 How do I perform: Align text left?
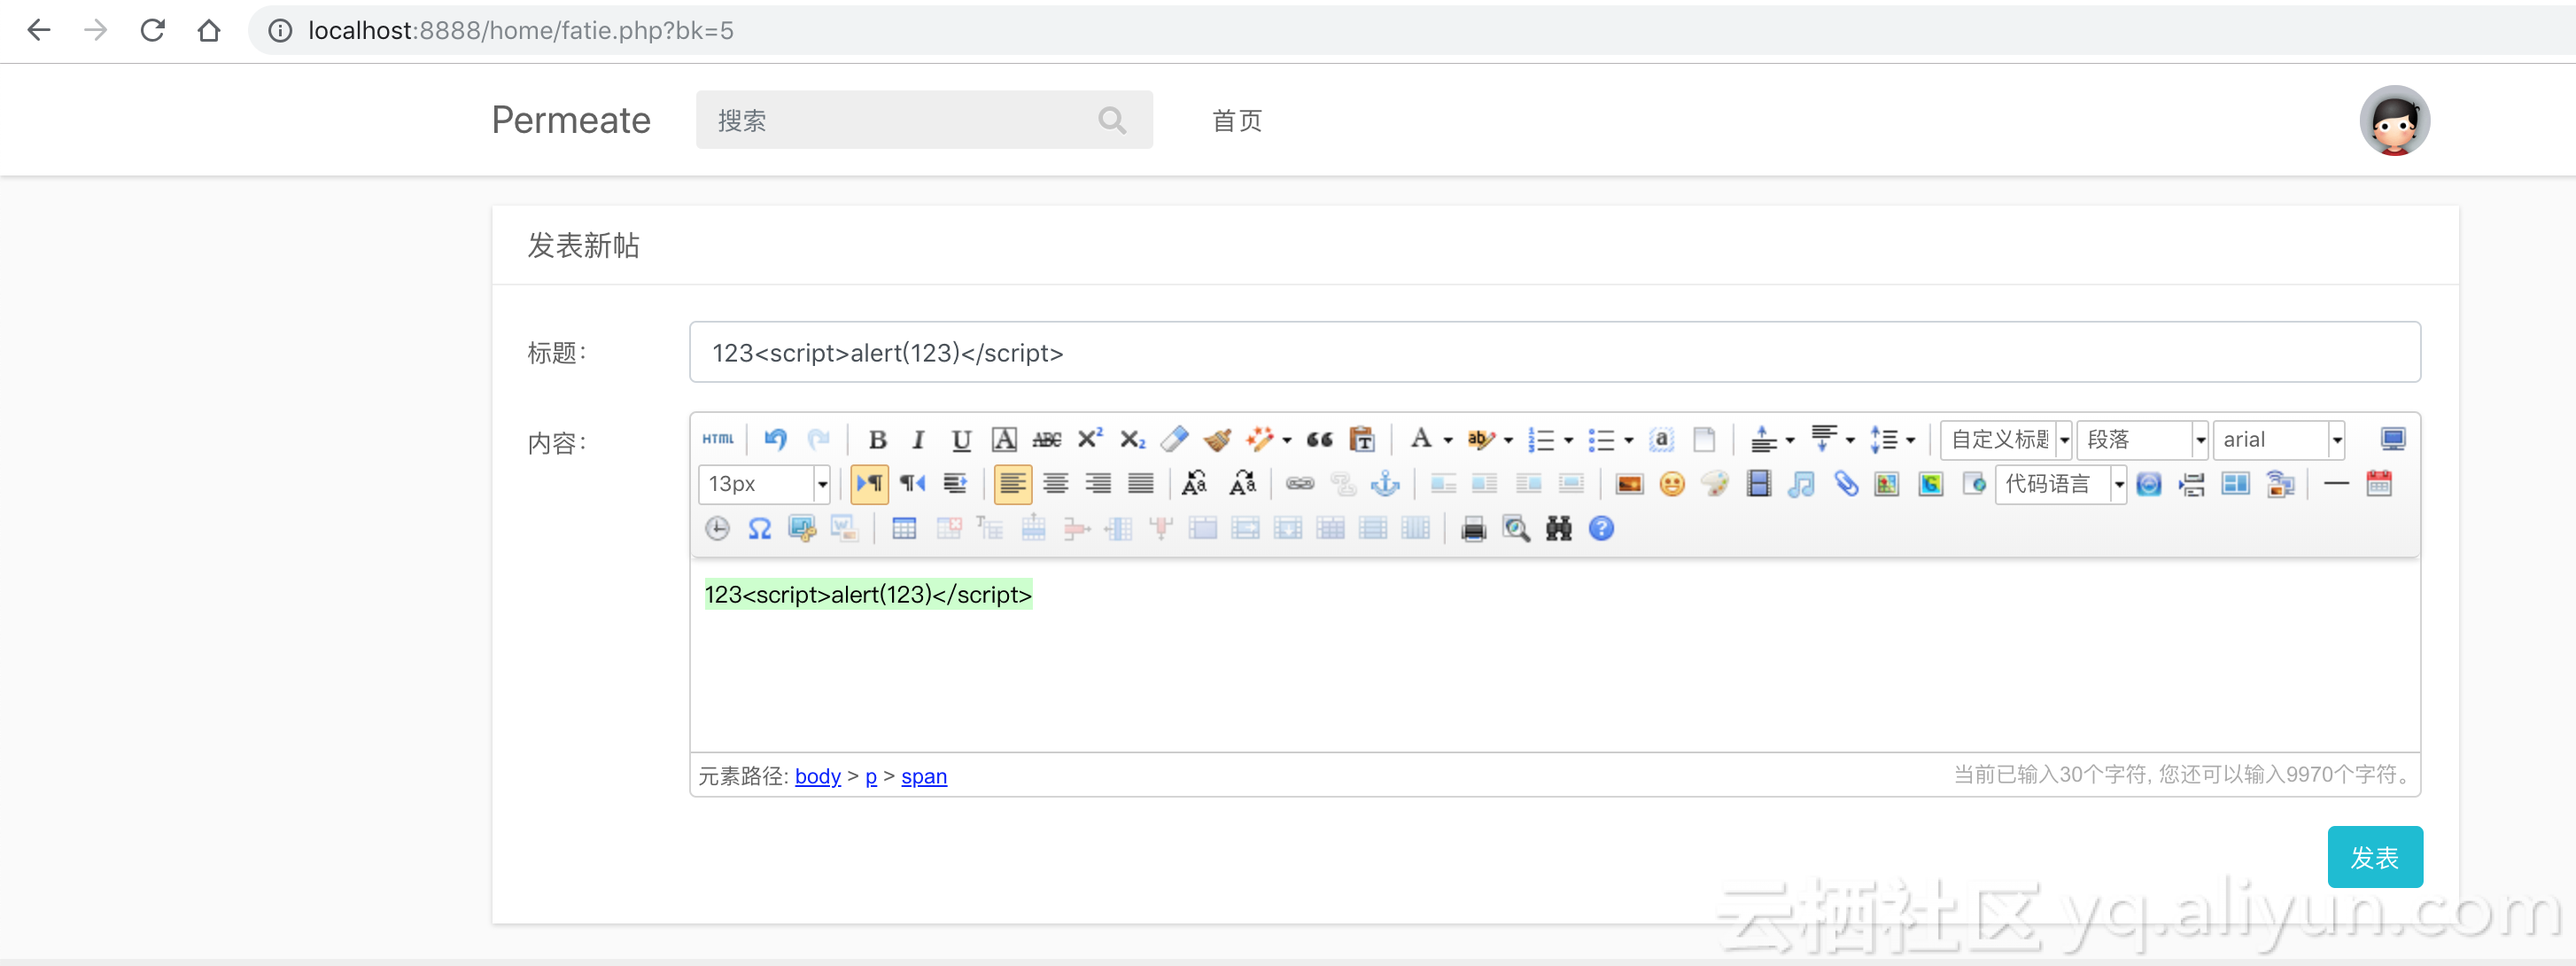(x=1012, y=484)
